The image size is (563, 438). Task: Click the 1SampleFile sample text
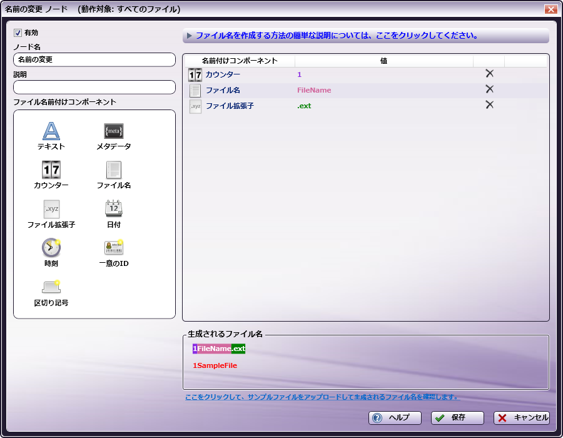coord(215,365)
